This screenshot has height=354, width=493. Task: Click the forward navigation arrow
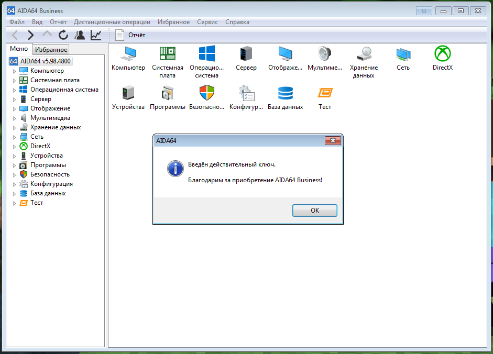pos(31,35)
